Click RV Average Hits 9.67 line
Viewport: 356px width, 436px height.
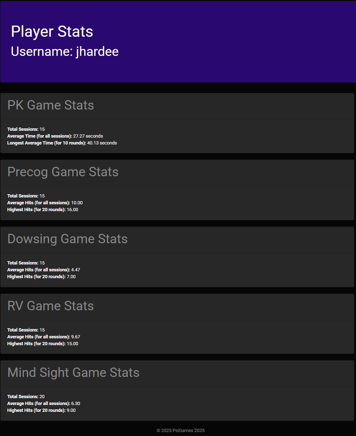(x=44, y=337)
